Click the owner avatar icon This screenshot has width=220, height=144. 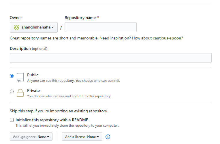(16, 27)
